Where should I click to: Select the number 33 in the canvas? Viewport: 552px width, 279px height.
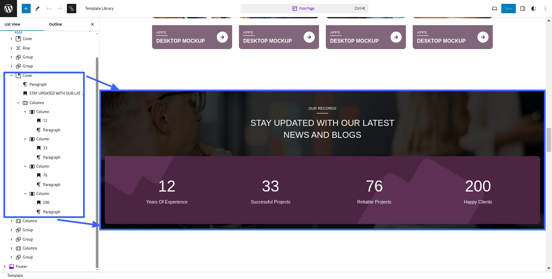click(x=270, y=186)
